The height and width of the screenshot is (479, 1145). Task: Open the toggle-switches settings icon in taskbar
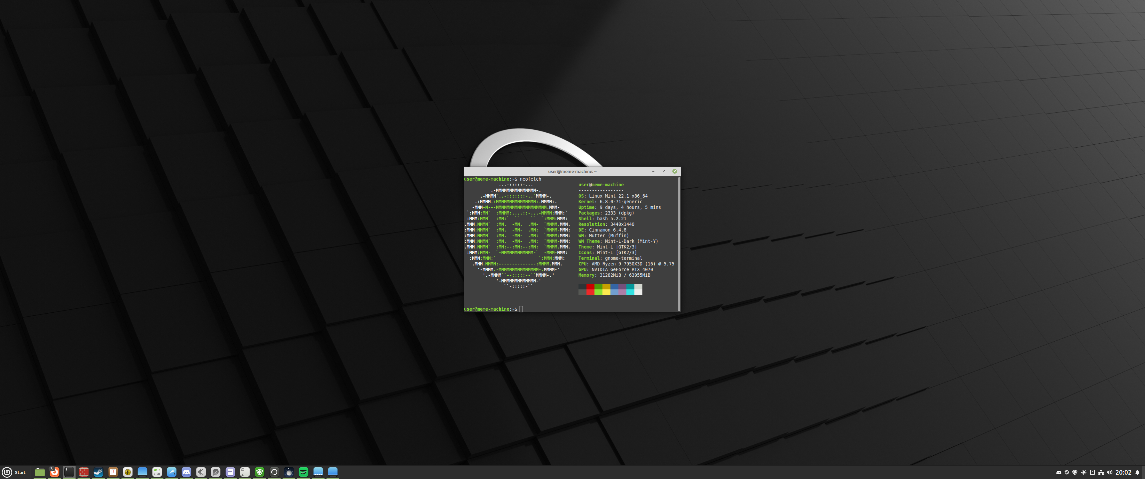coord(157,472)
